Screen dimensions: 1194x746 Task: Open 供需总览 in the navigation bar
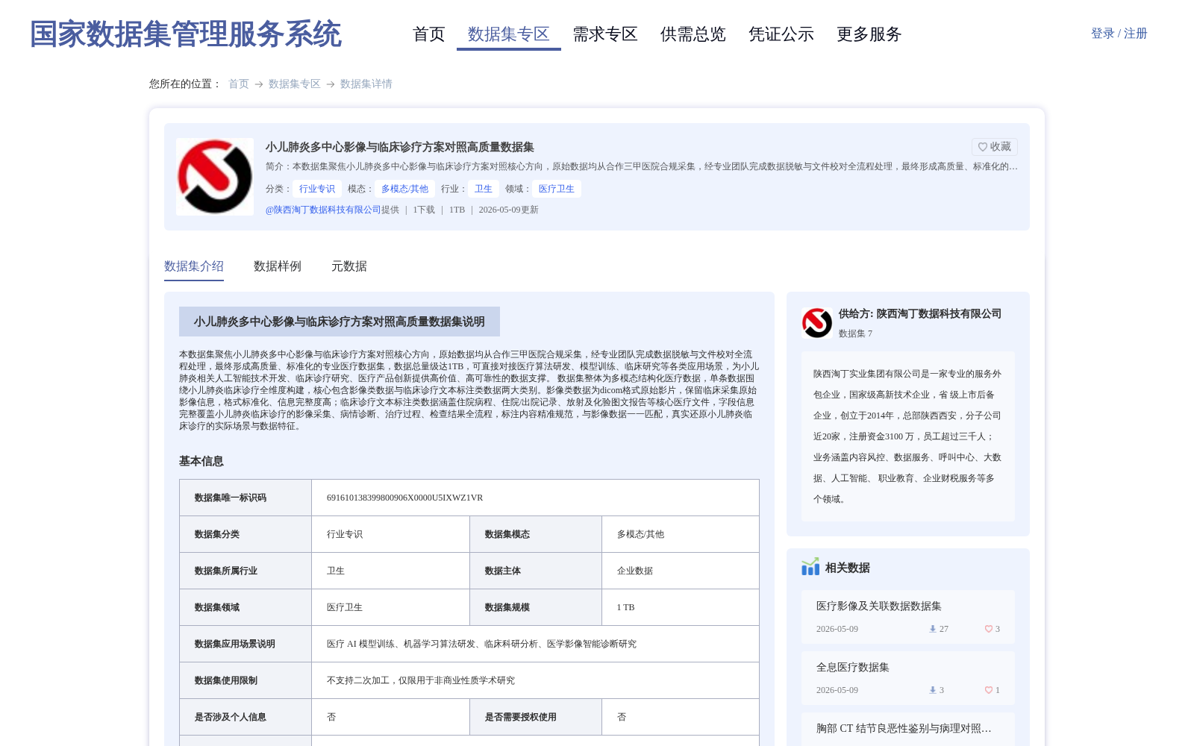coord(693,34)
